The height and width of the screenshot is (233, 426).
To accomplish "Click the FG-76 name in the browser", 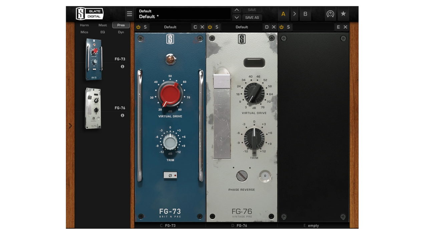I will 120,108.
